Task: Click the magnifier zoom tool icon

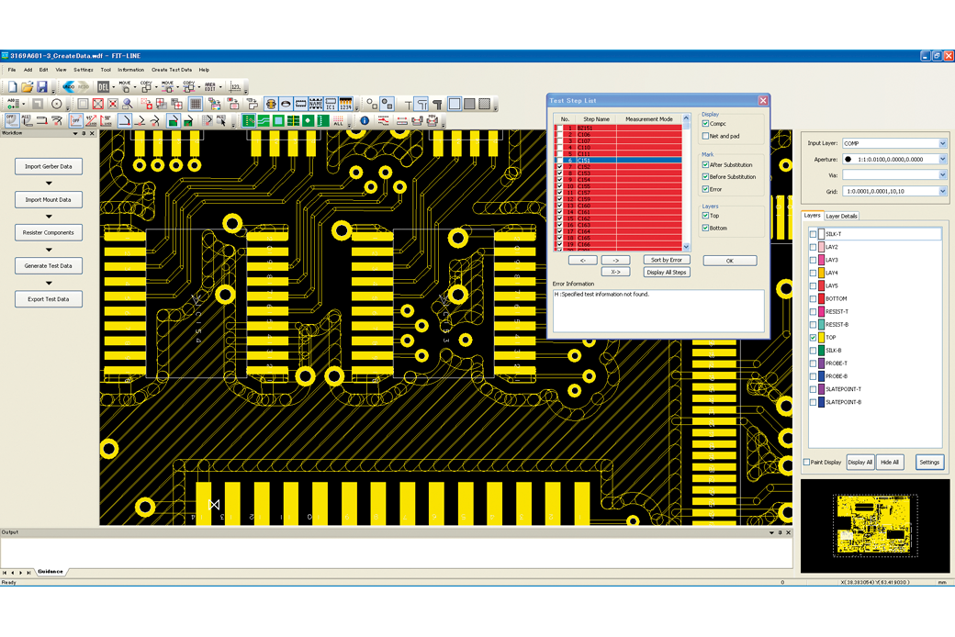Action: click(127, 104)
